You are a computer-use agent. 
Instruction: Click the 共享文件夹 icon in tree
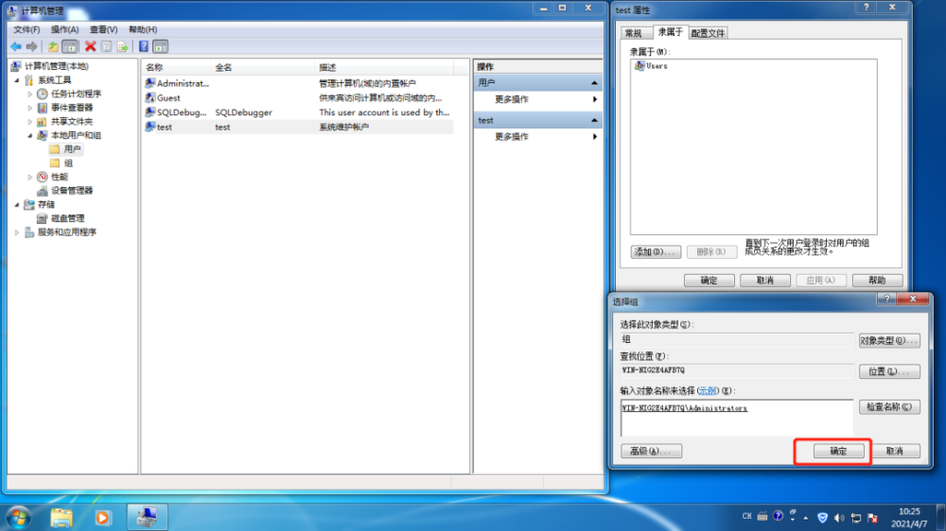click(x=43, y=121)
